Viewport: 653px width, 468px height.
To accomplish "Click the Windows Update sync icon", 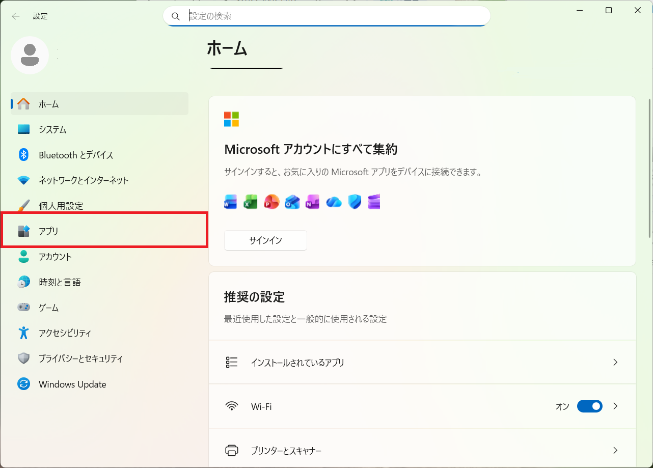I will tap(23, 384).
